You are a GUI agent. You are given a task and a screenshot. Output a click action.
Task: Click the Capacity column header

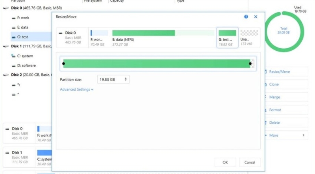[117, 1]
